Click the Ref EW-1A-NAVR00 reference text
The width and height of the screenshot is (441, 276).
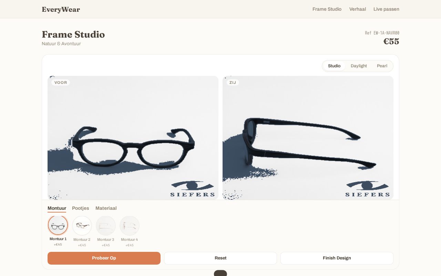pos(382,33)
